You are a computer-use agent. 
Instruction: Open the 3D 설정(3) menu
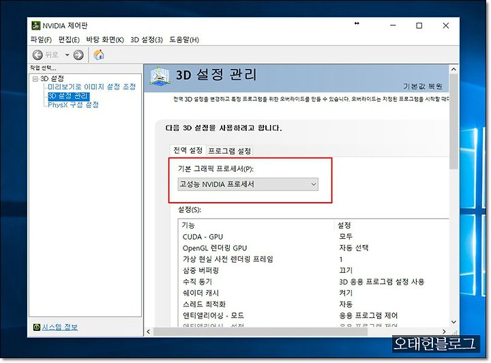(147, 40)
